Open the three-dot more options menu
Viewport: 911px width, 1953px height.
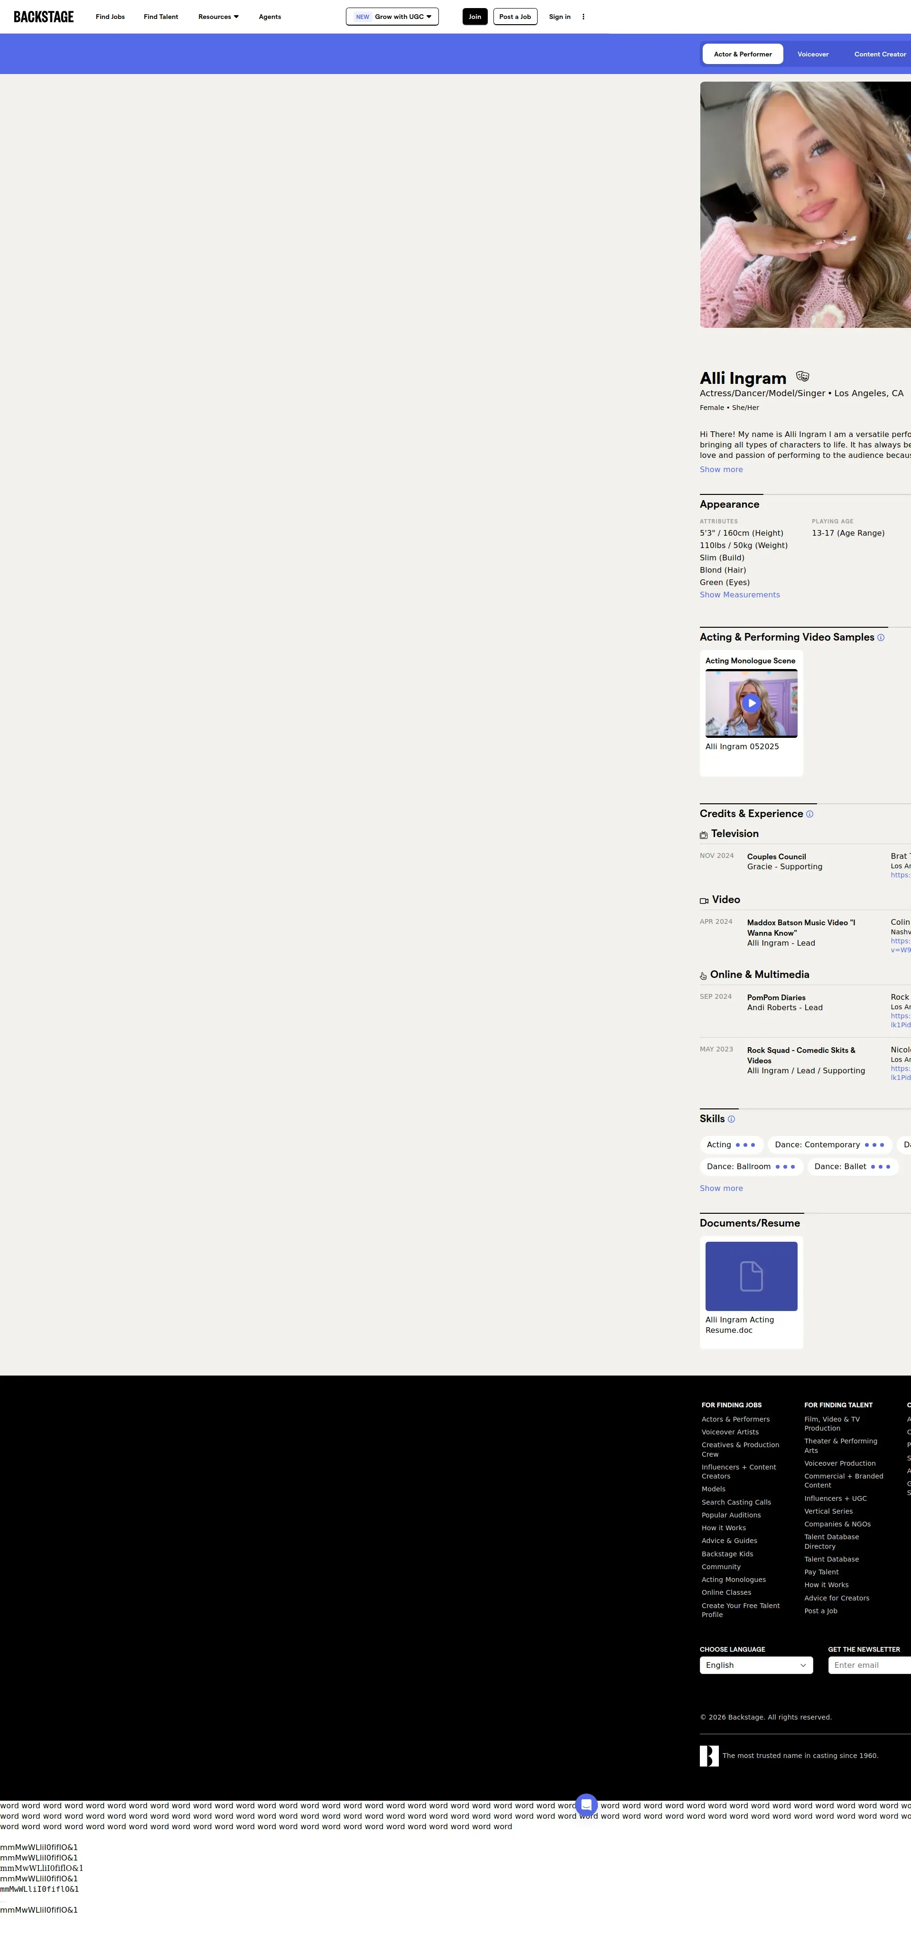(583, 17)
